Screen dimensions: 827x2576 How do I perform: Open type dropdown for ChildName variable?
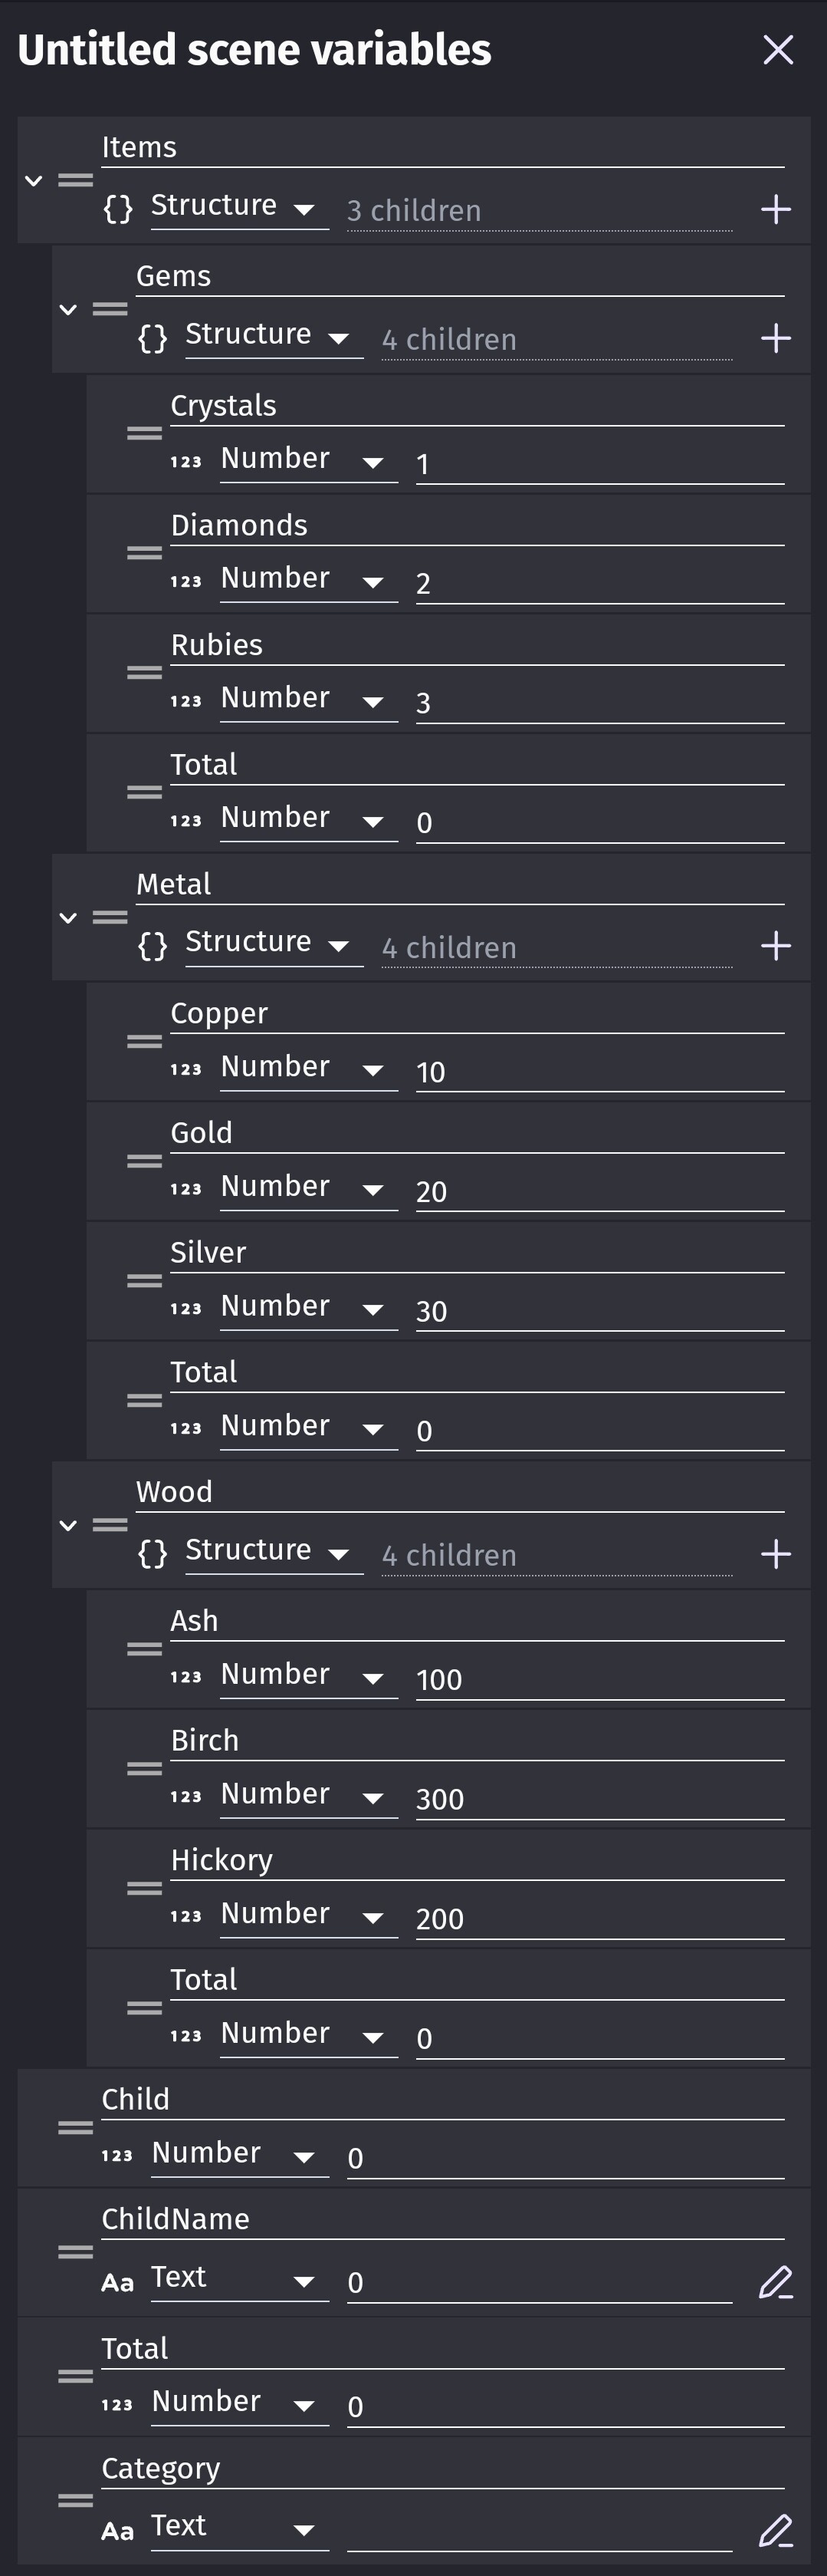[238, 2279]
